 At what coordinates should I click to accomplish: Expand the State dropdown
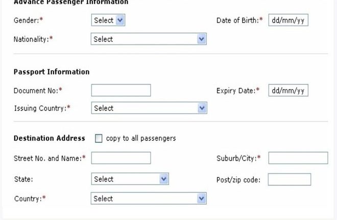[130, 179]
